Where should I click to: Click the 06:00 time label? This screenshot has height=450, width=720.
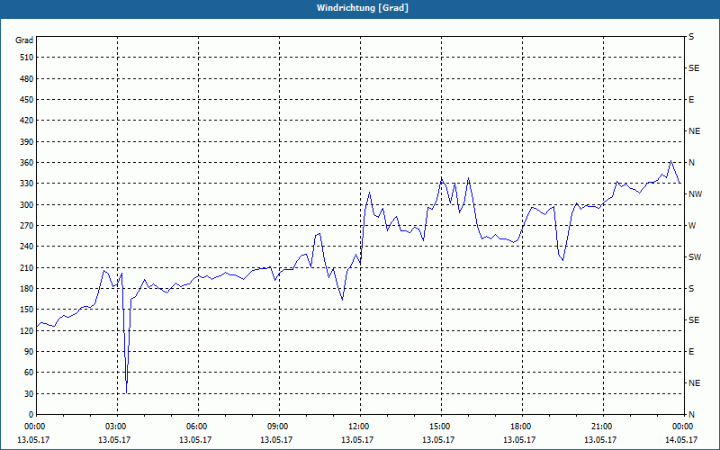(x=196, y=427)
